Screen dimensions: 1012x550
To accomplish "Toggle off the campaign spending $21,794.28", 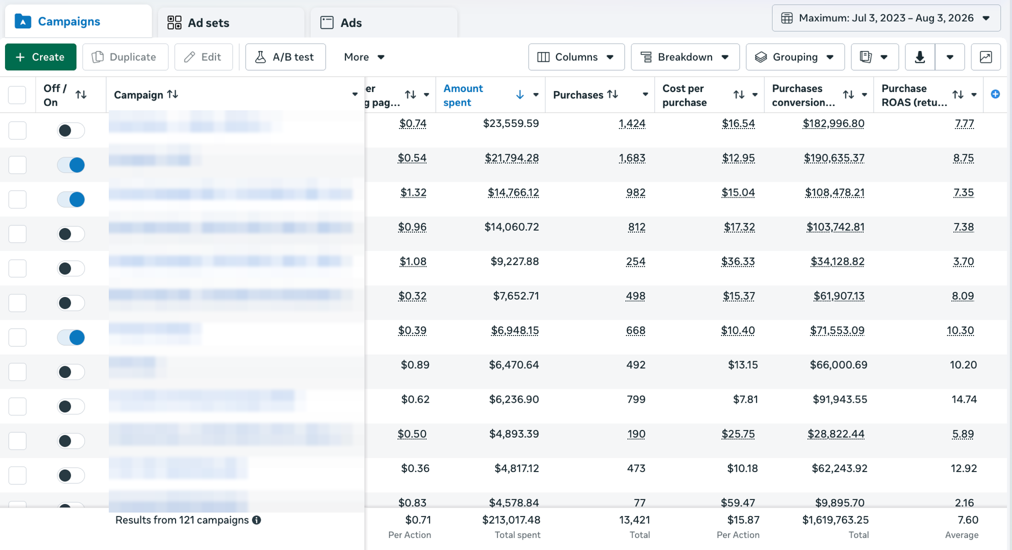I will click(71, 165).
